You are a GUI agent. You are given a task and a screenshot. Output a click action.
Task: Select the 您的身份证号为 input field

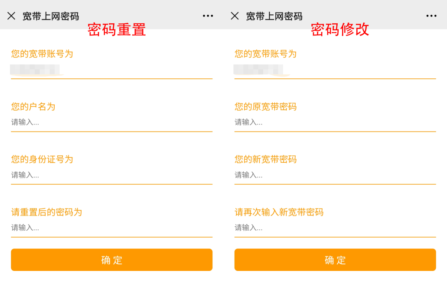111,175
